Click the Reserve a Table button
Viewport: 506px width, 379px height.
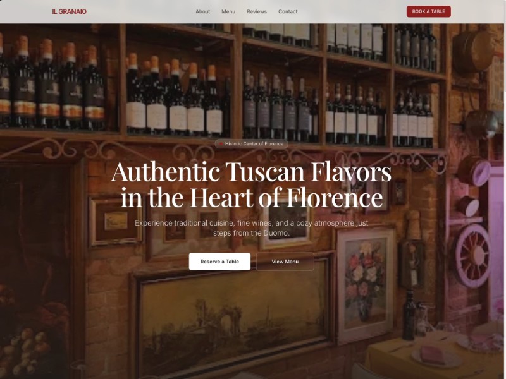(219, 262)
